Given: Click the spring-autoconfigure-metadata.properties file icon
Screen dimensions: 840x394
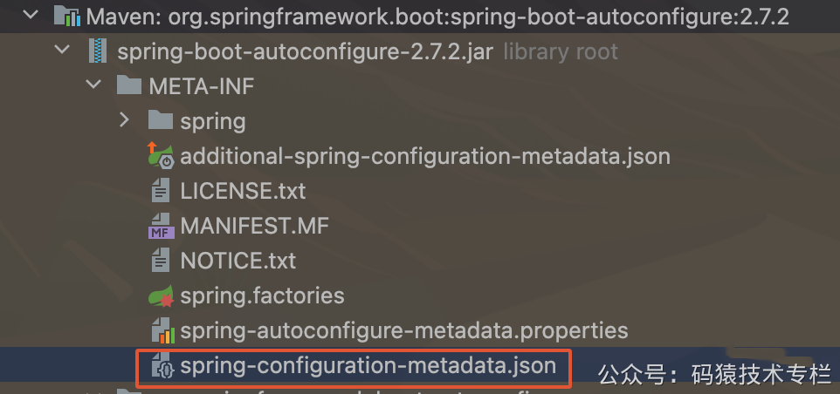Looking at the screenshot, I should 161,330.
